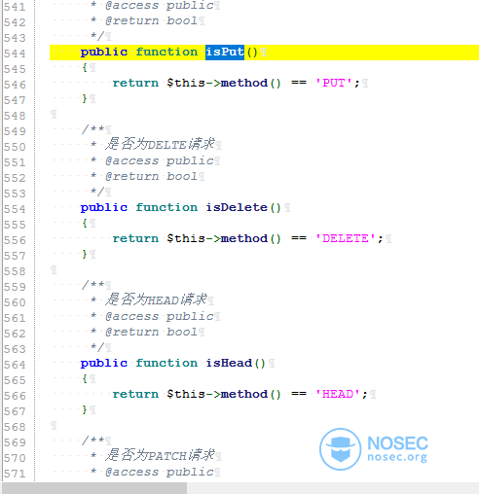Screen dimensions: 479x494
Task: Click the 'DELETE' string literal
Action: (346, 238)
